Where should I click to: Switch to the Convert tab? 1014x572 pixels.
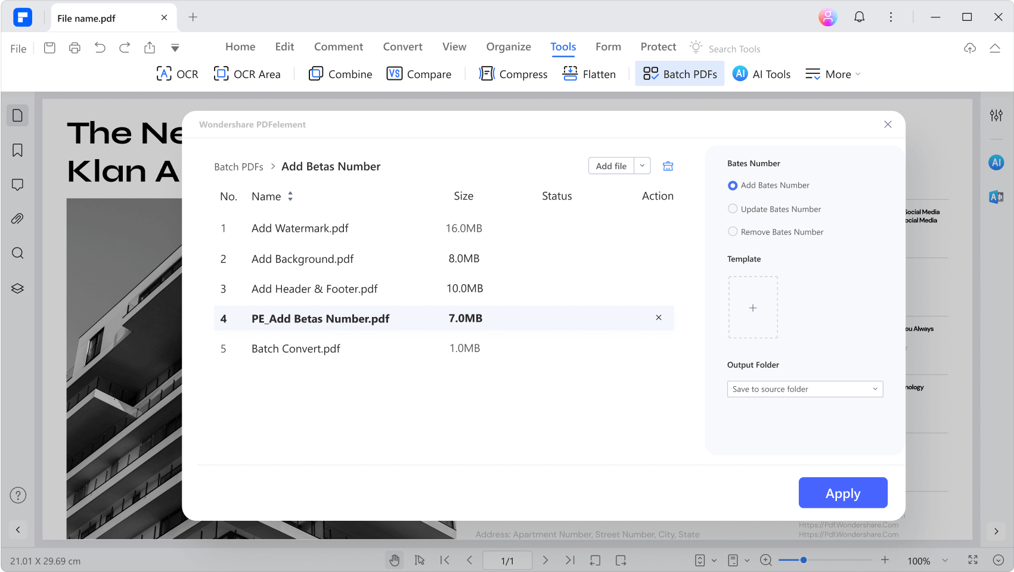402,47
